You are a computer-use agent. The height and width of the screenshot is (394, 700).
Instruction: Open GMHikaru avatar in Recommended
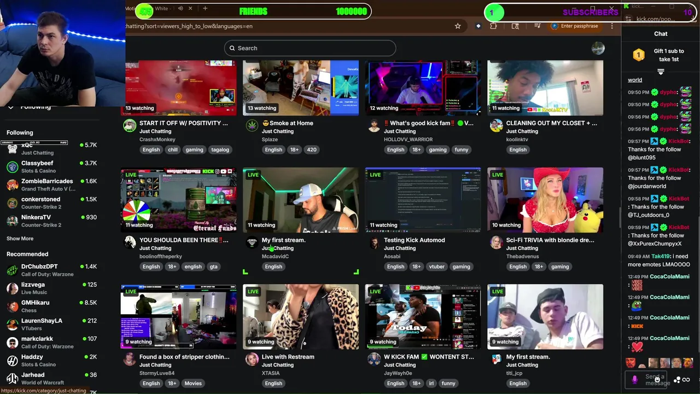click(12, 306)
